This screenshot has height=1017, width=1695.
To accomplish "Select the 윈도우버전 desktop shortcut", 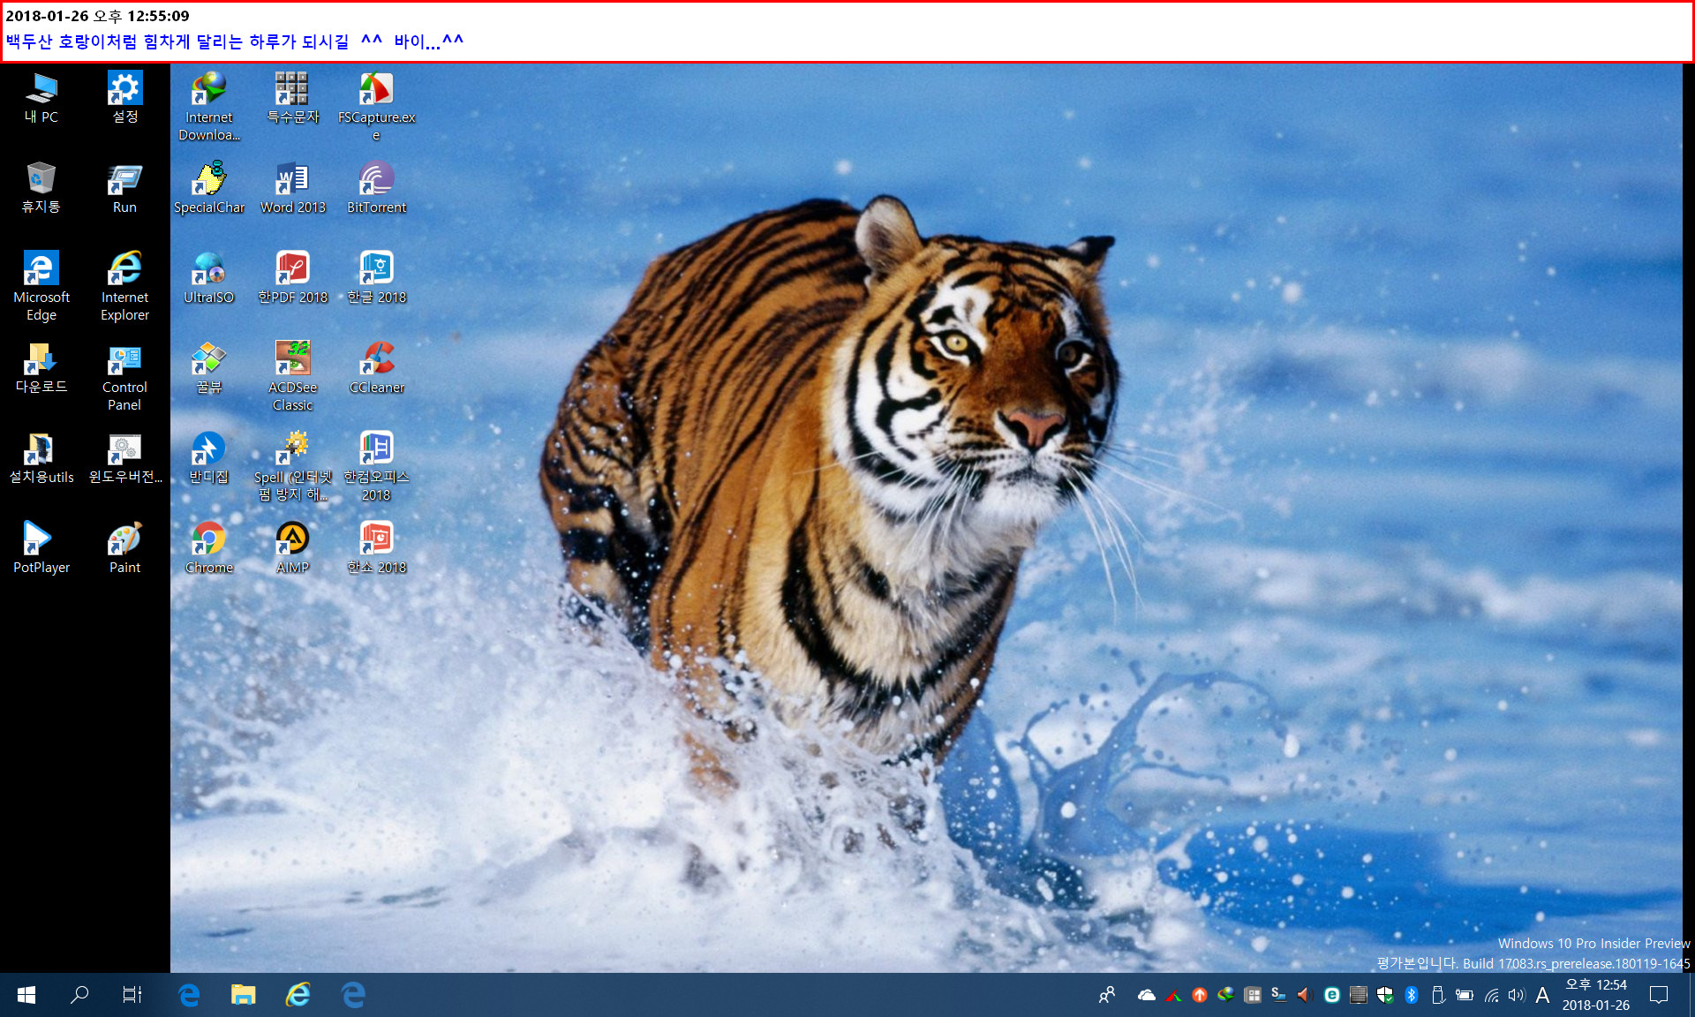I will (x=124, y=458).
